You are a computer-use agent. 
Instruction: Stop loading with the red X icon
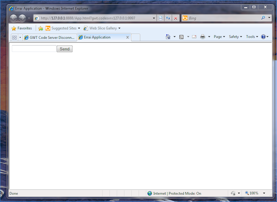176,18
